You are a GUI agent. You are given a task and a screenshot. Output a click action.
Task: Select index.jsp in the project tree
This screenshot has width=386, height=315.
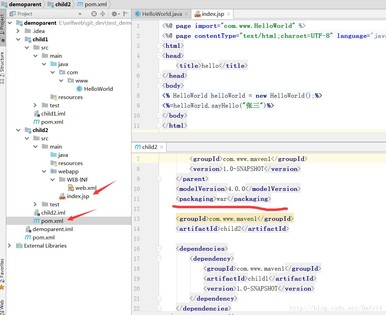[x=78, y=196]
